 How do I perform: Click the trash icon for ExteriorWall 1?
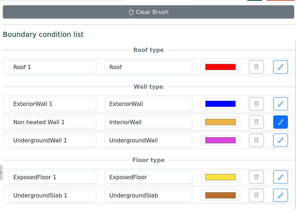256,104
